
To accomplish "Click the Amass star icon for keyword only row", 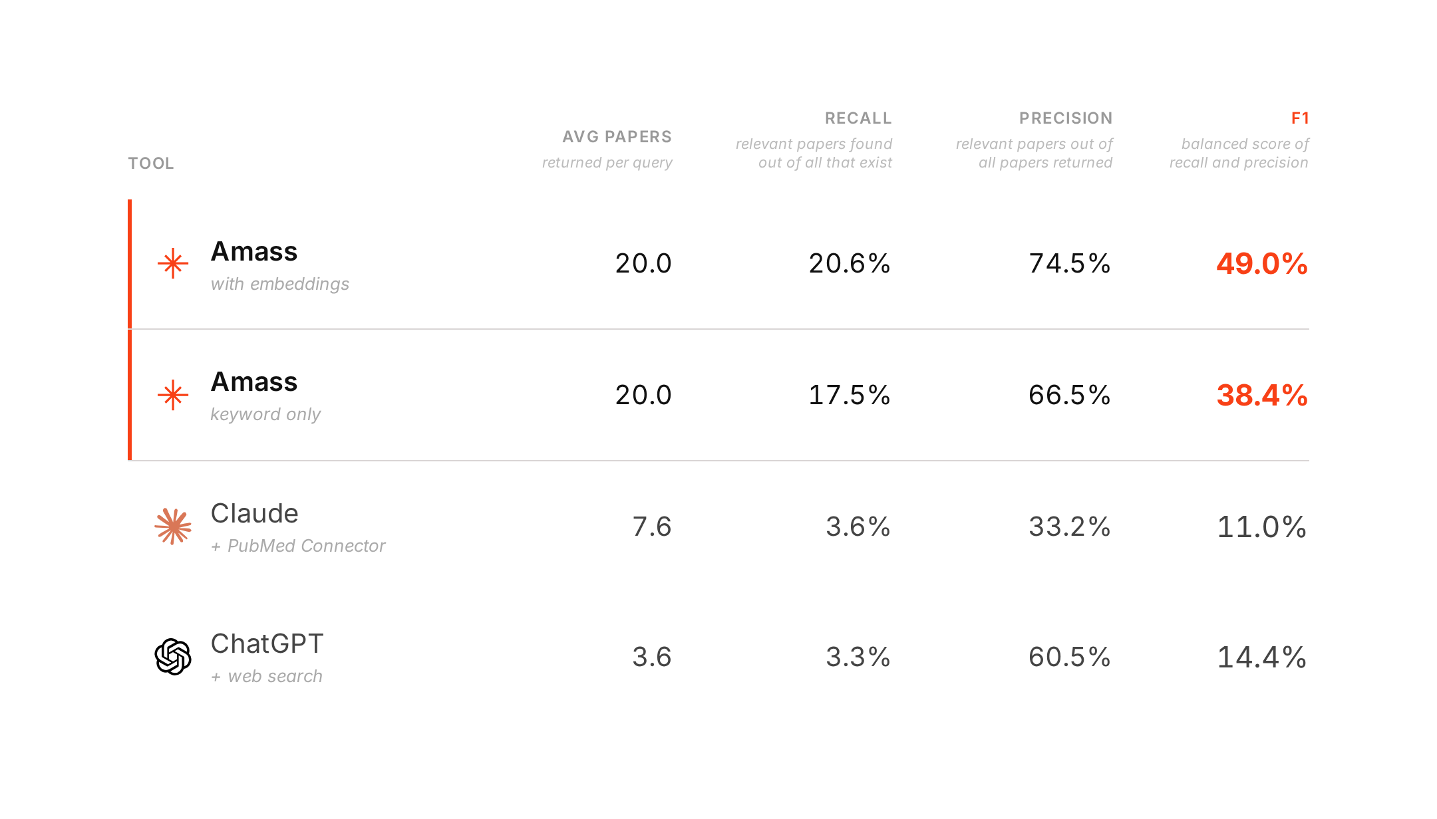I will (173, 395).
